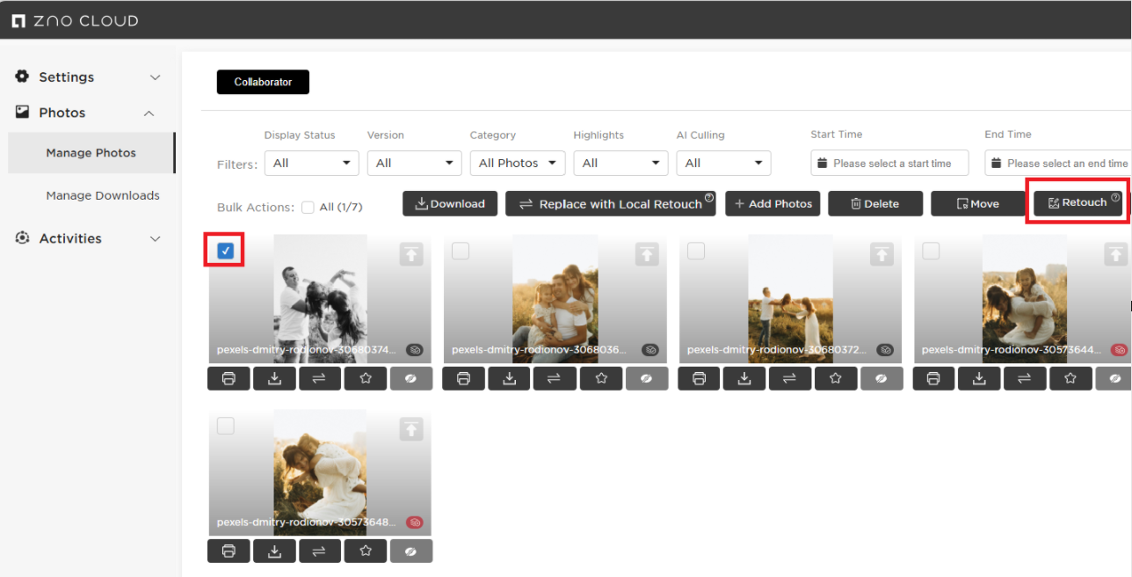Open Category dropdown showing All Photos
The image size is (1132, 577).
pos(518,163)
